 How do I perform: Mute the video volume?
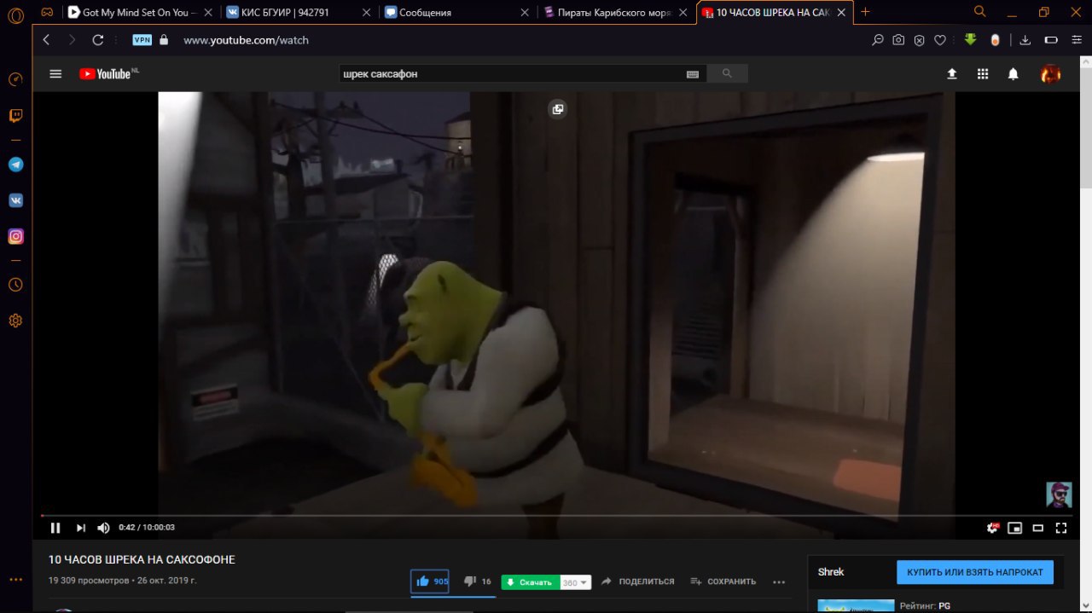pos(103,528)
